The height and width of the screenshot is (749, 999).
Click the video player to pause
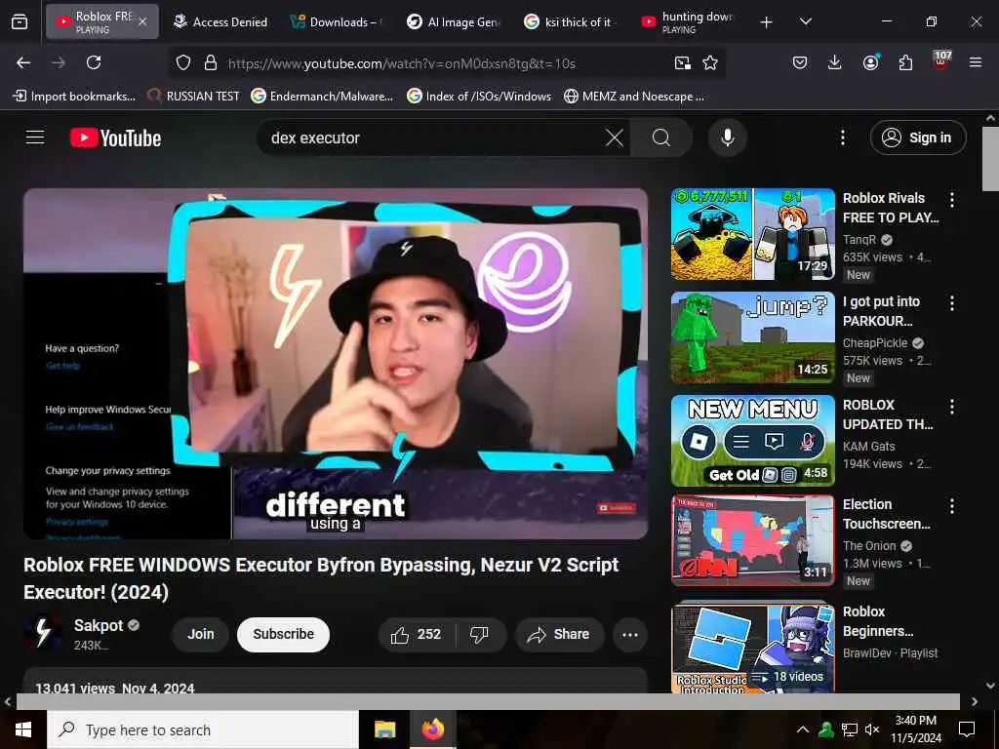pos(336,364)
